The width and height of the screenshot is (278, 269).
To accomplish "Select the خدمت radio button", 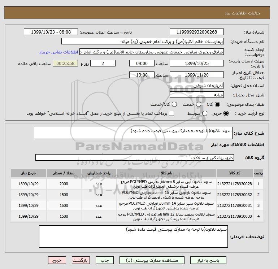I will 199,104.
